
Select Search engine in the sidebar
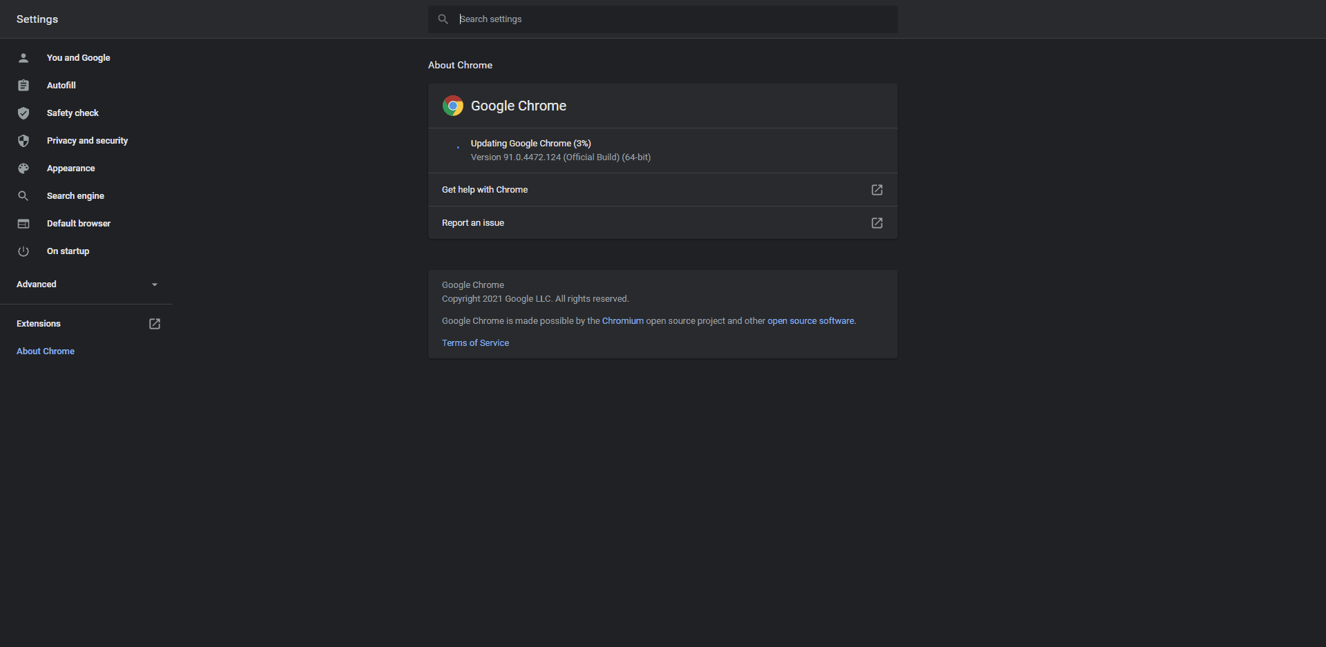(75, 196)
